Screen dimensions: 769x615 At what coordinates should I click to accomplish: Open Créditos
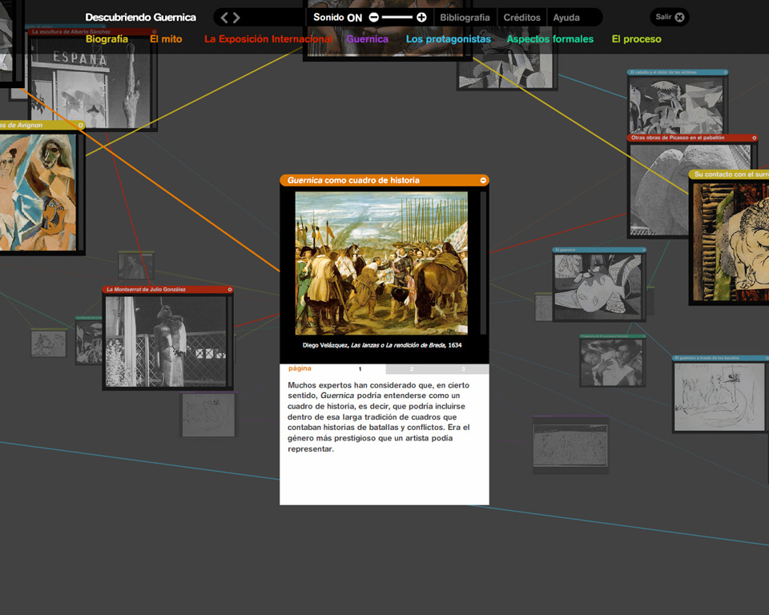(x=521, y=17)
